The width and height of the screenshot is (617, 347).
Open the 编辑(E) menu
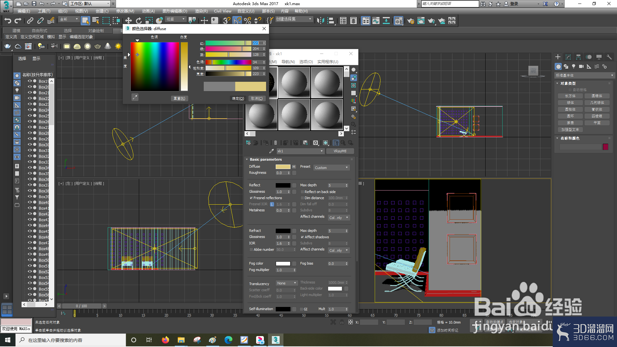click(24, 11)
